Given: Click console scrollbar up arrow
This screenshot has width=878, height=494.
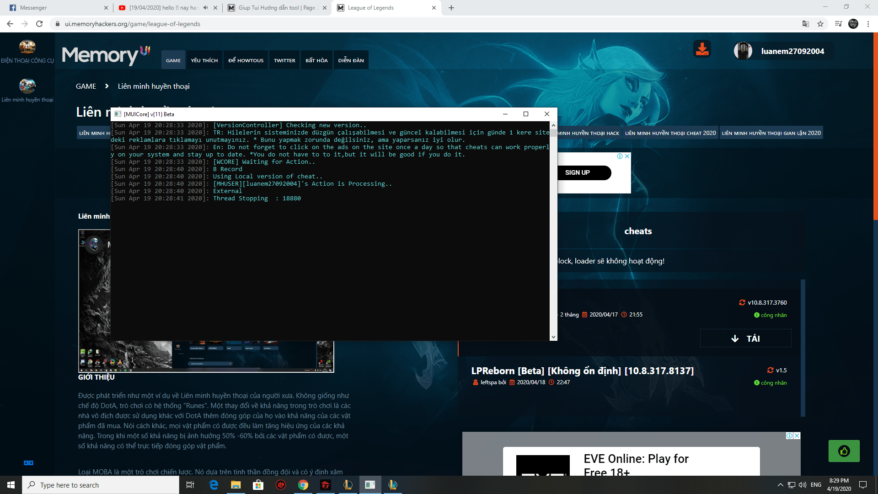Looking at the screenshot, I should (553, 125).
